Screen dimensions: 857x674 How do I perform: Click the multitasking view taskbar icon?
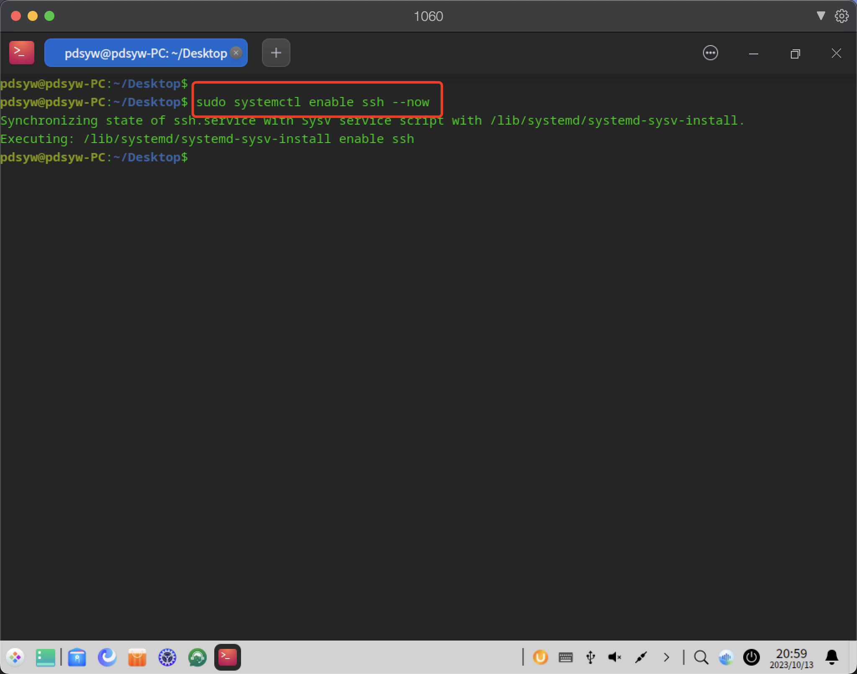(46, 657)
